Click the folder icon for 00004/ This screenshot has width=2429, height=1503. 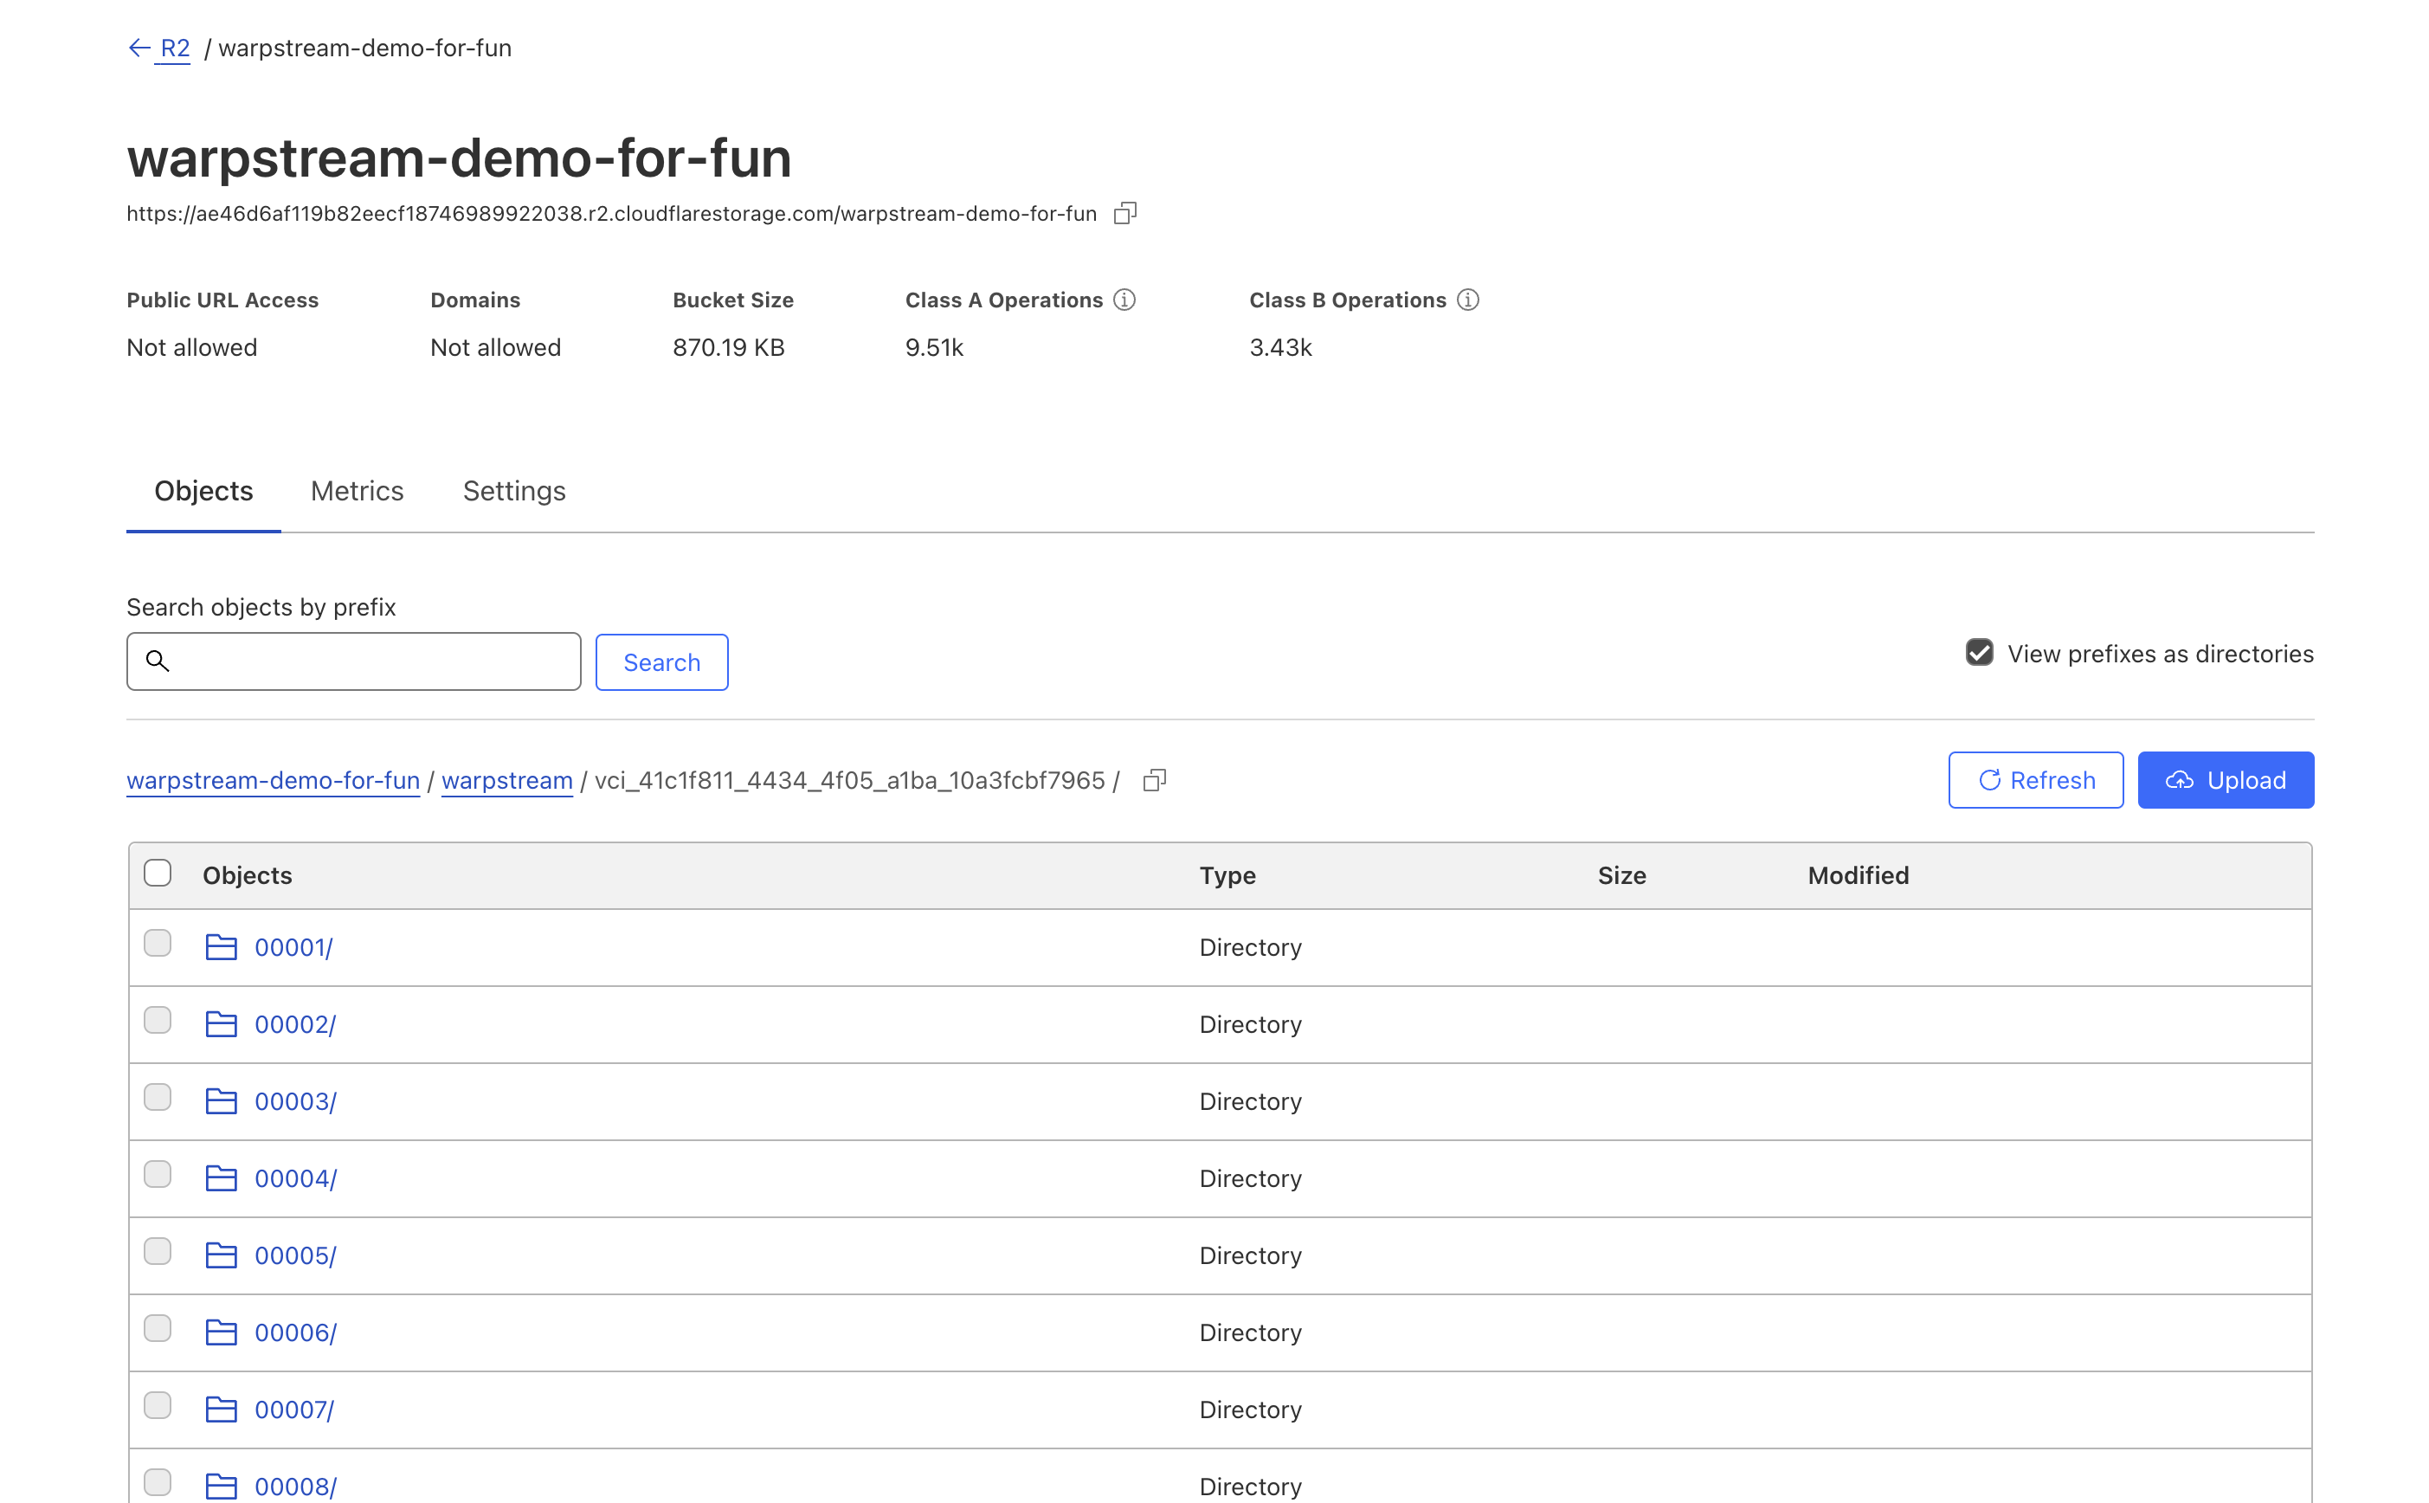(x=221, y=1178)
